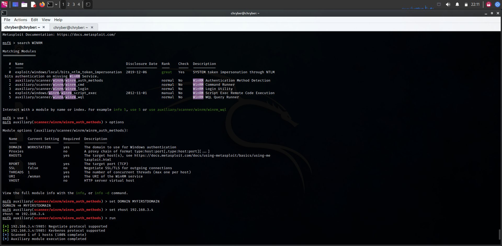
Task: Open the logout menu via the blue icon
Action: click(x=497, y=4)
